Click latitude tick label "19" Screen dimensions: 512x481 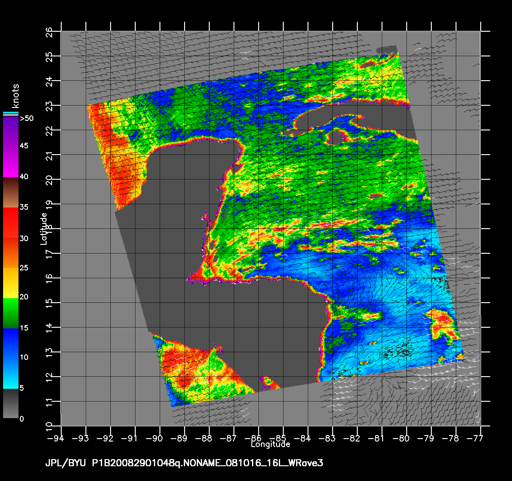point(49,205)
